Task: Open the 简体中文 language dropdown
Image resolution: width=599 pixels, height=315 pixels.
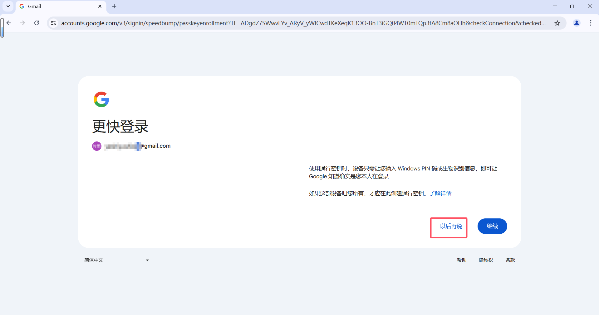Action: [x=117, y=260]
